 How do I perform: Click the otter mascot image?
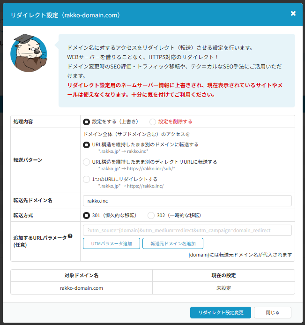28,53
